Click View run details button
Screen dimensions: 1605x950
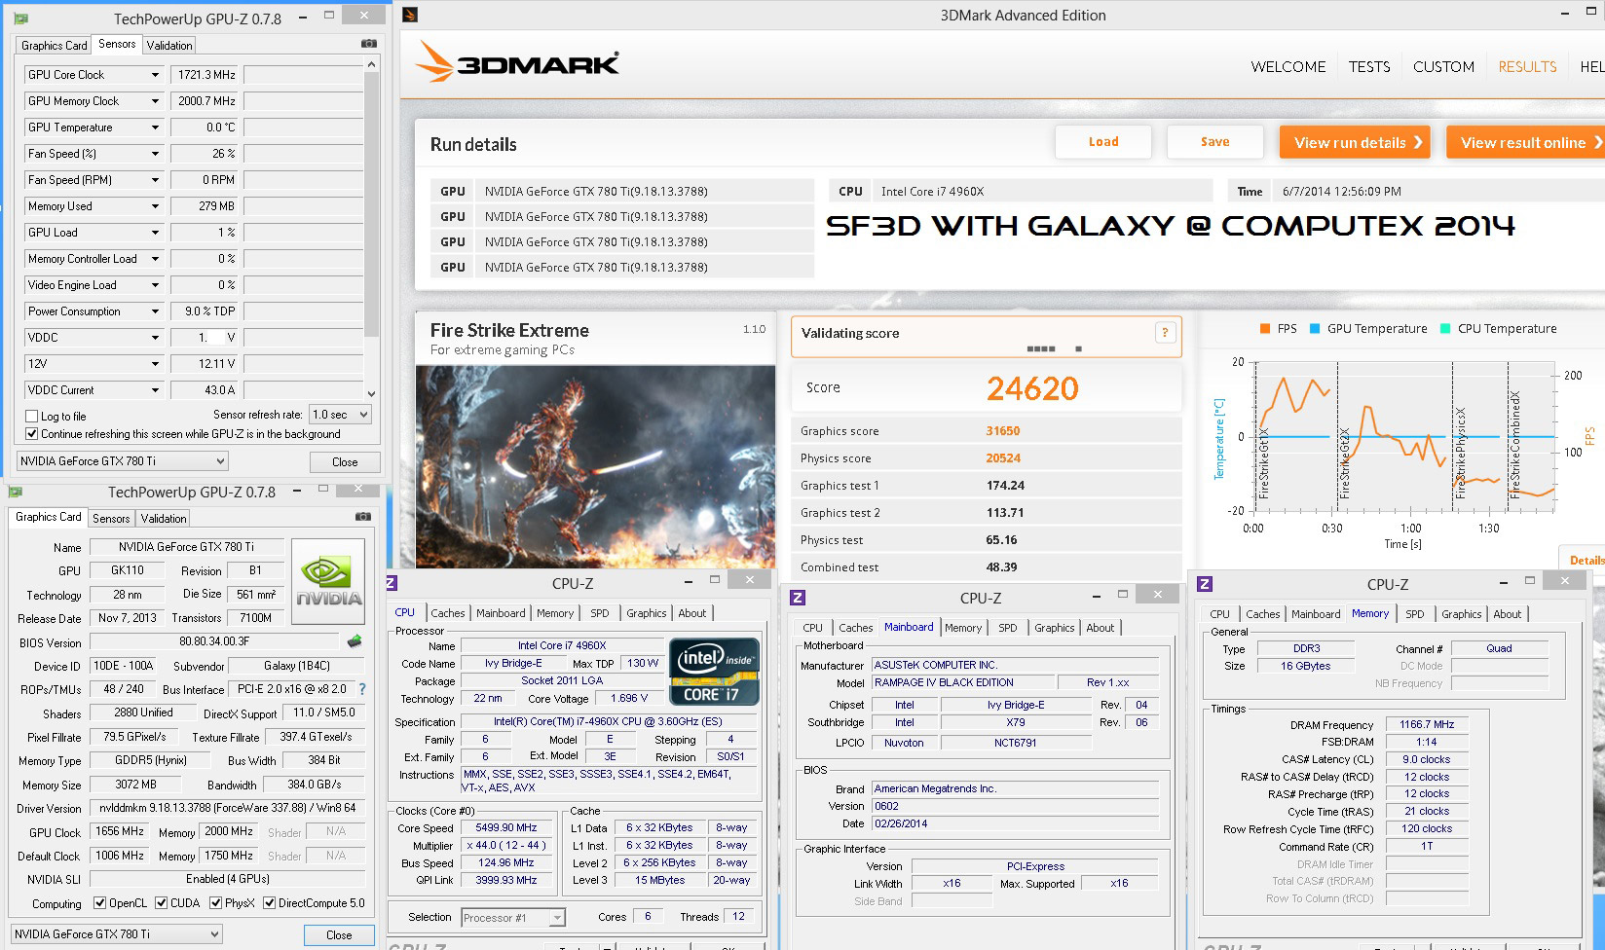coord(1355,142)
